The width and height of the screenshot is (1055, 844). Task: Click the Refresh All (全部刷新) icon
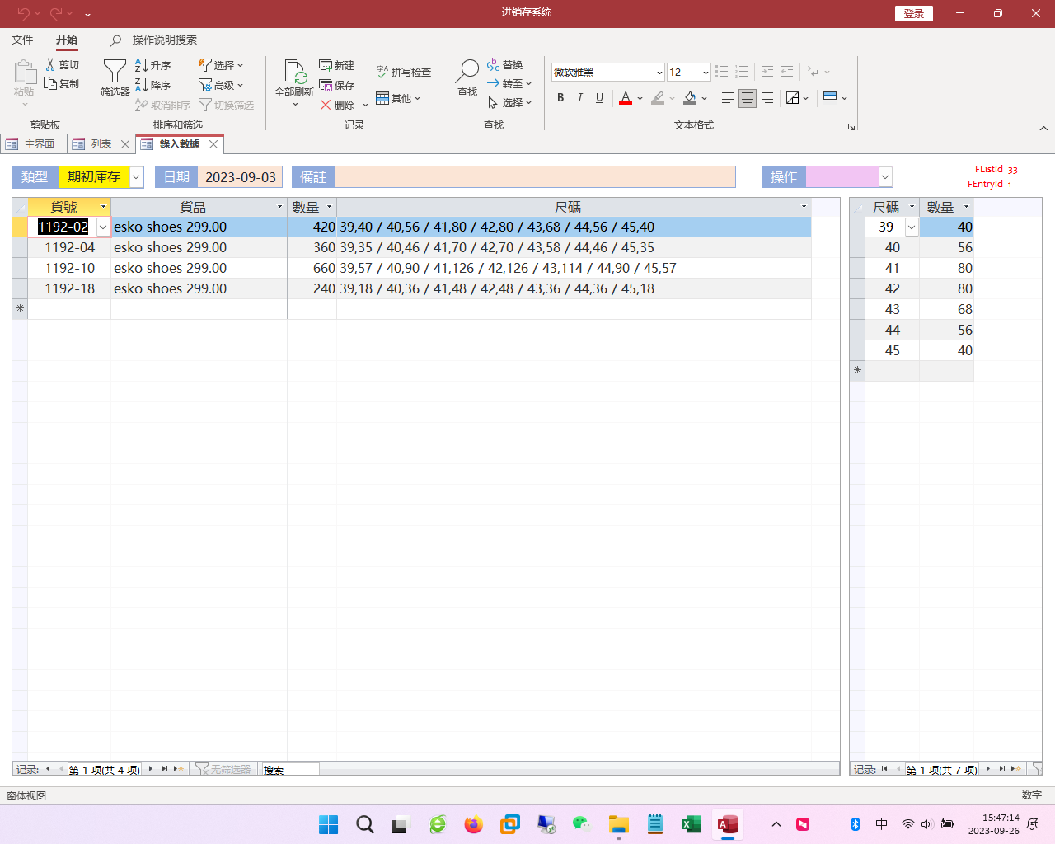point(294,73)
